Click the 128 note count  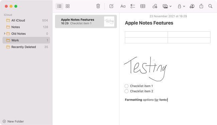[45, 27]
